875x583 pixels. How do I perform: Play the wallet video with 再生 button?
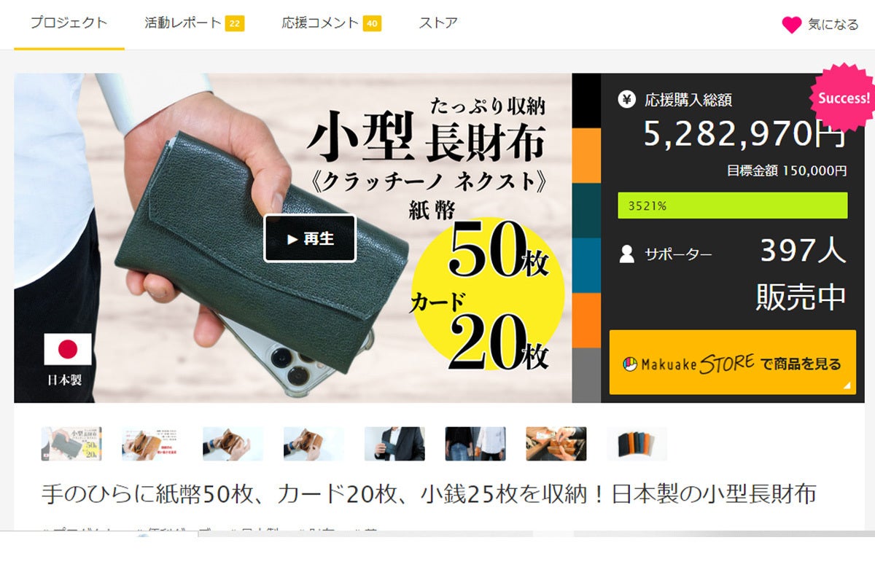click(x=310, y=238)
